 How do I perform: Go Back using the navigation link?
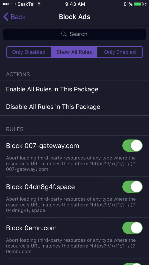coord(14,17)
